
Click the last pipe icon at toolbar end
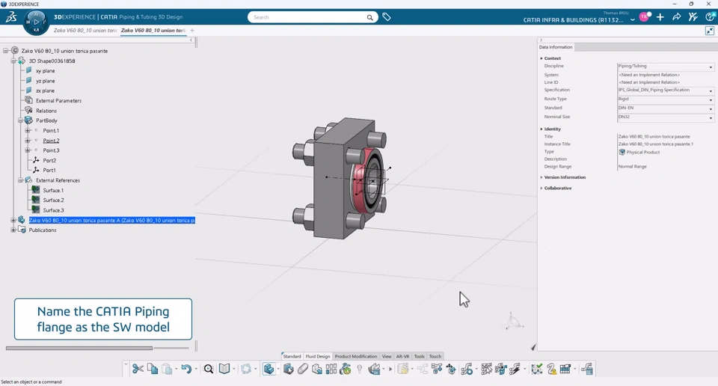587,369
